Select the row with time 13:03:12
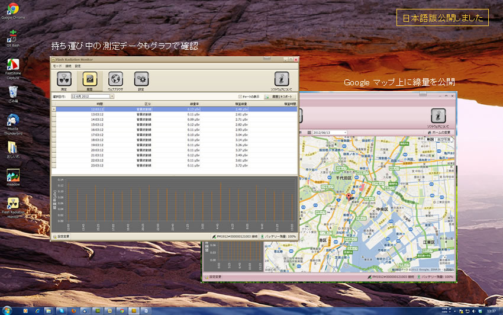Screen dimensions: 503x315 coord(175,114)
